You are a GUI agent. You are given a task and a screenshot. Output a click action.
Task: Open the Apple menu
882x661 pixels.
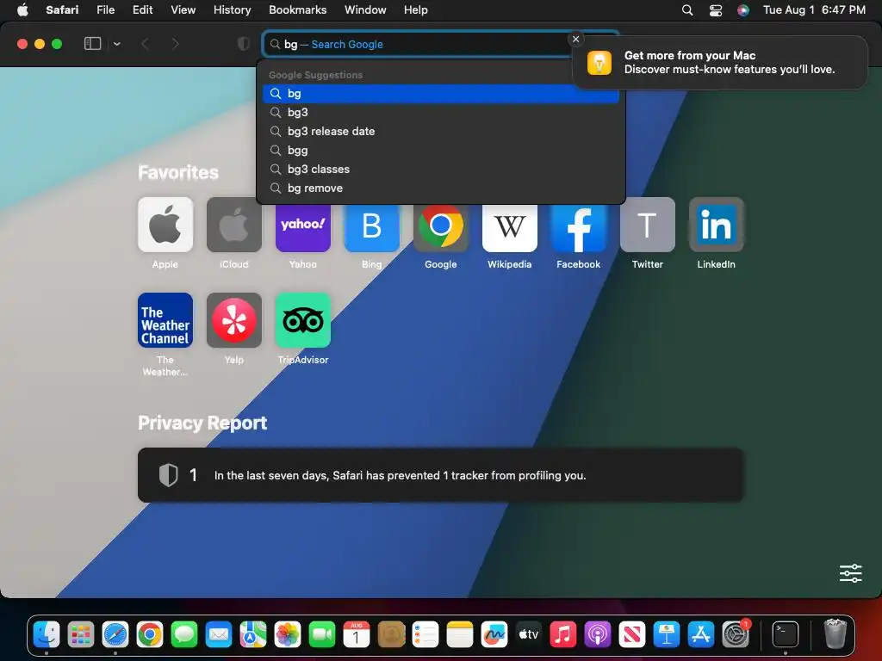[x=22, y=10]
